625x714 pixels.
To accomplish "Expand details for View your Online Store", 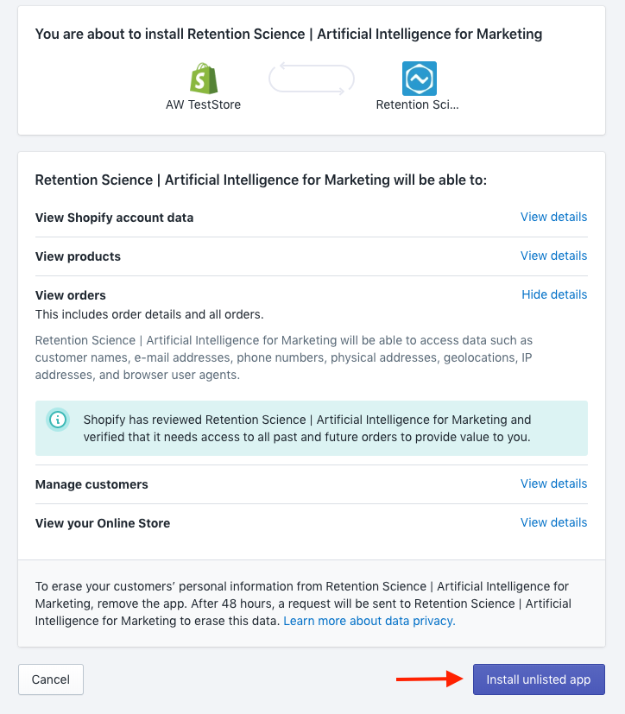I will [553, 522].
